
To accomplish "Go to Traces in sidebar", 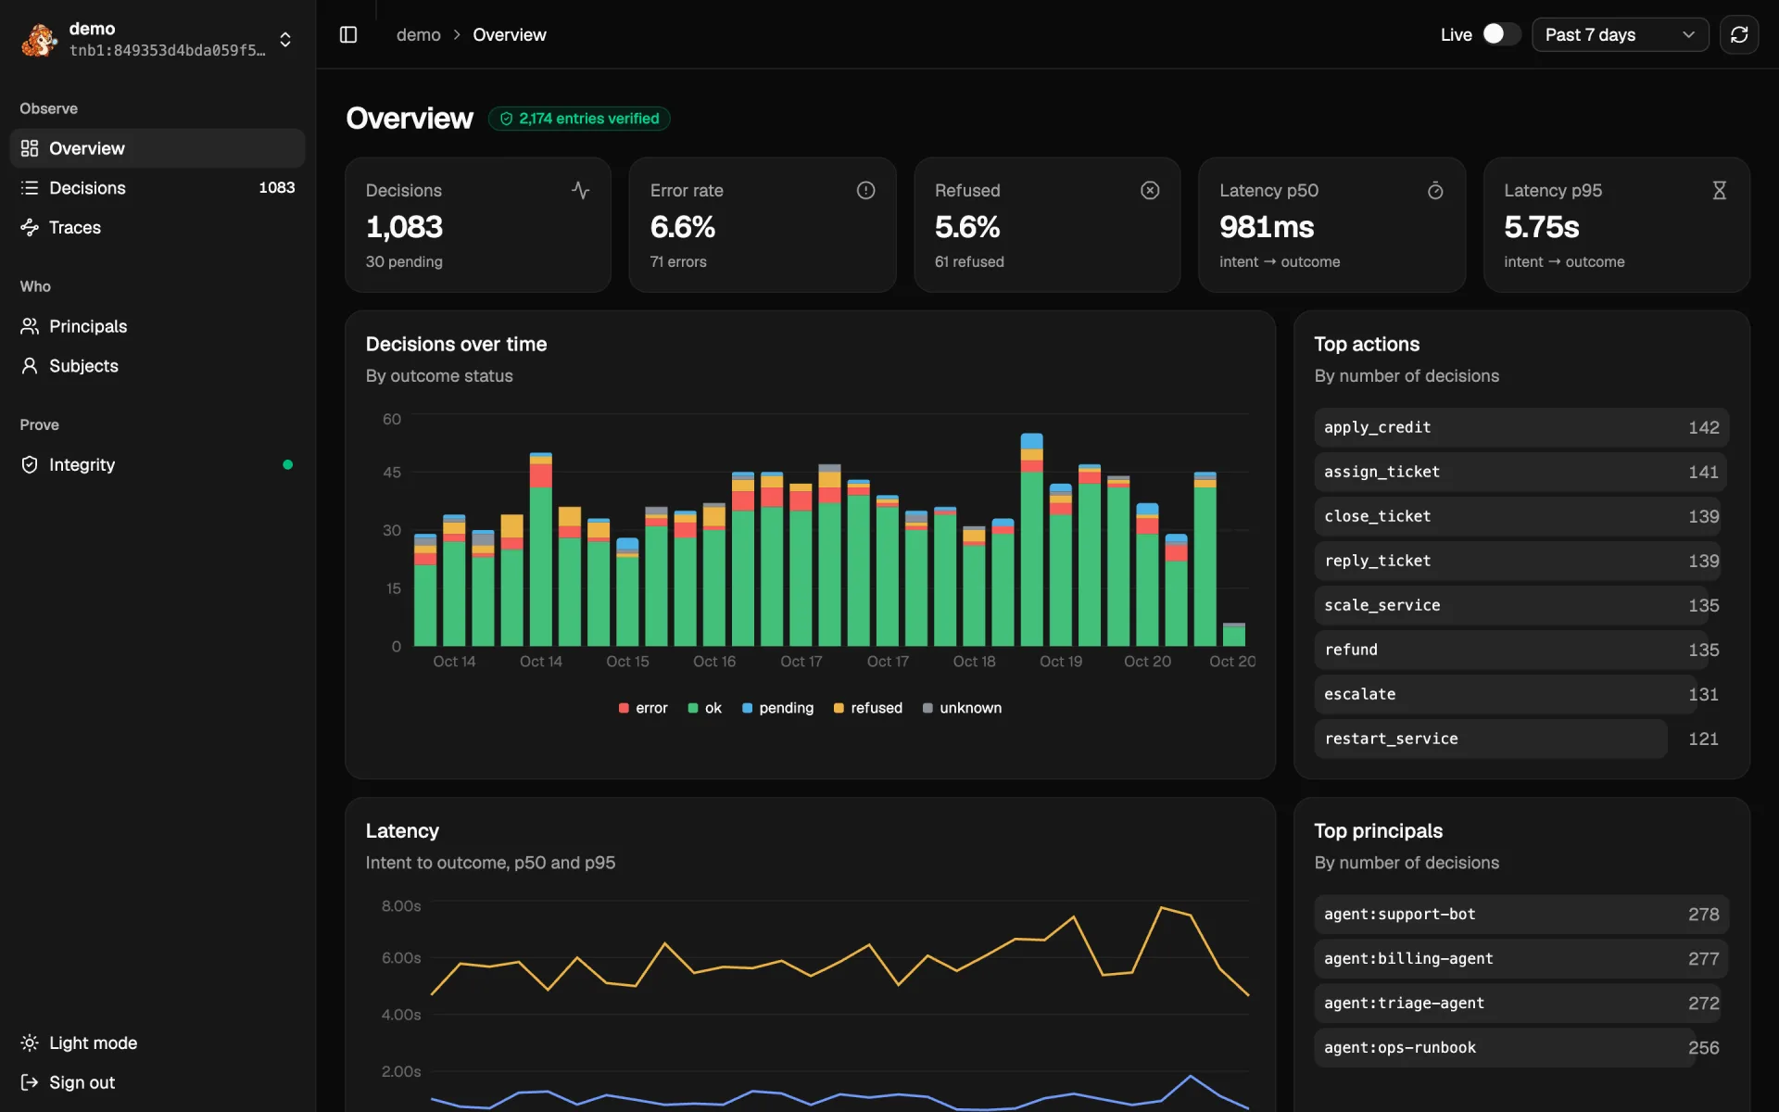I will [x=158, y=227].
